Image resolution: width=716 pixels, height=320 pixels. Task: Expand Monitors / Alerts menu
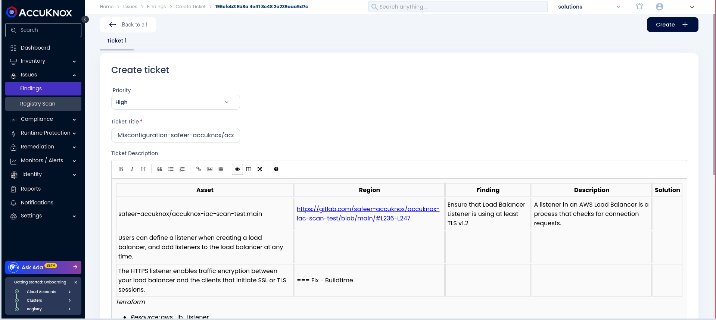(43, 160)
